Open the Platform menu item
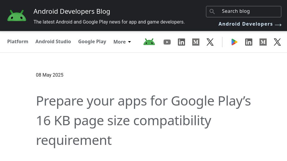The image size is (287, 161). click(x=18, y=42)
